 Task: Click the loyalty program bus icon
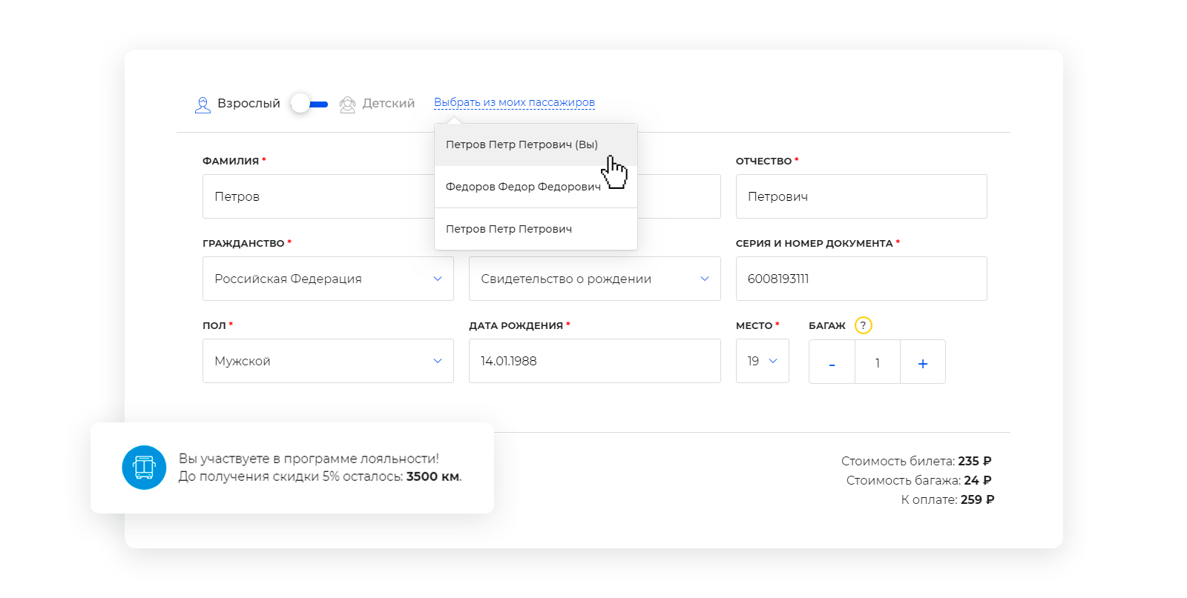coord(144,468)
